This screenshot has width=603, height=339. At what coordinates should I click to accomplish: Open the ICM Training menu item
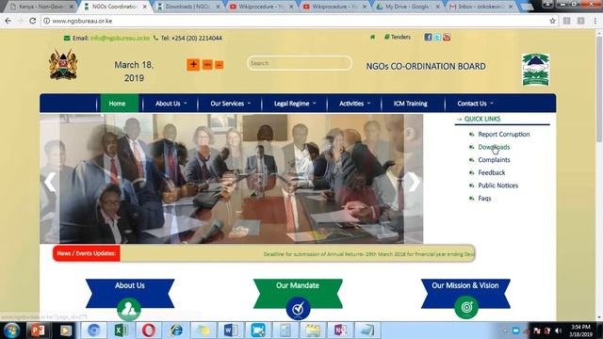pyautogui.click(x=411, y=104)
